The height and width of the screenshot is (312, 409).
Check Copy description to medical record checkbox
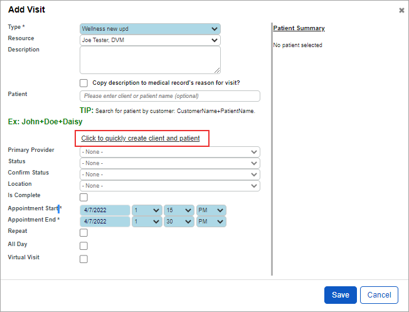(x=83, y=83)
